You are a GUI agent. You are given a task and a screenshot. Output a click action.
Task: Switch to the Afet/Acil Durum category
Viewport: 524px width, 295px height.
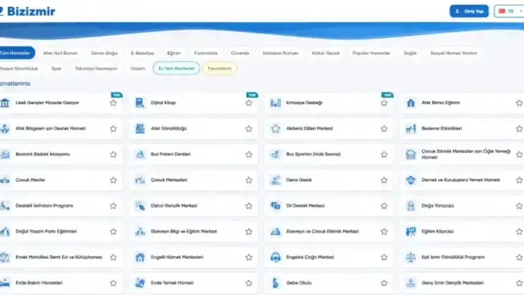pyautogui.click(x=60, y=53)
